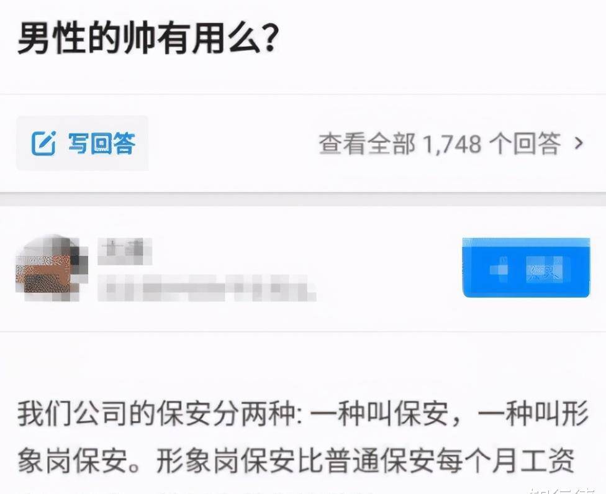Open 查看全部 1,748 个回答 link
The image size is (606, 494).
450,144
